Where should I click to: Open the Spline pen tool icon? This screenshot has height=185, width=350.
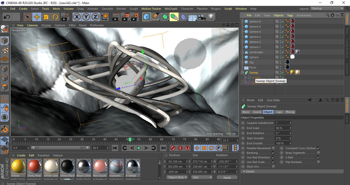[x=156, y=17]
